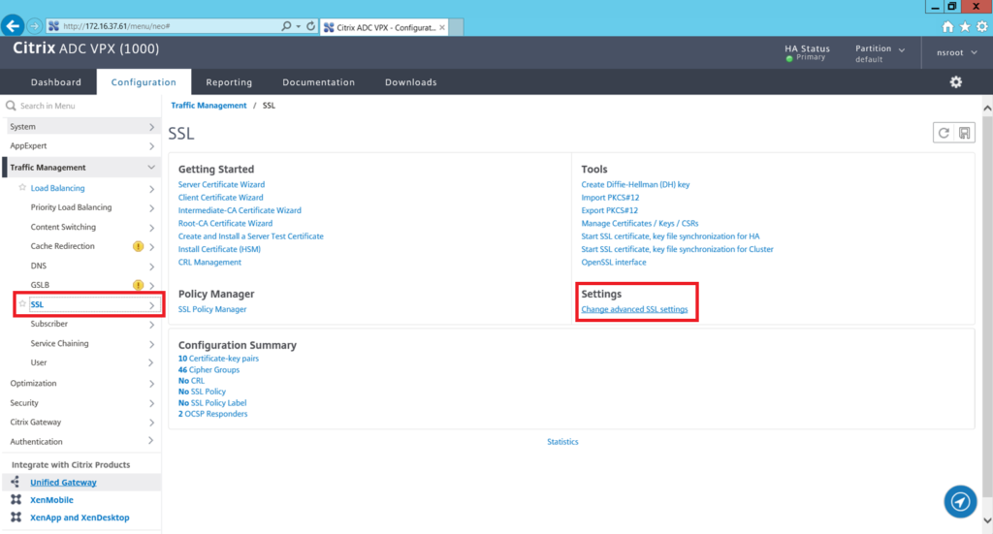Click the XenApp and XenDesktop icon
The image size is (993, 534).
coord(16,517)
